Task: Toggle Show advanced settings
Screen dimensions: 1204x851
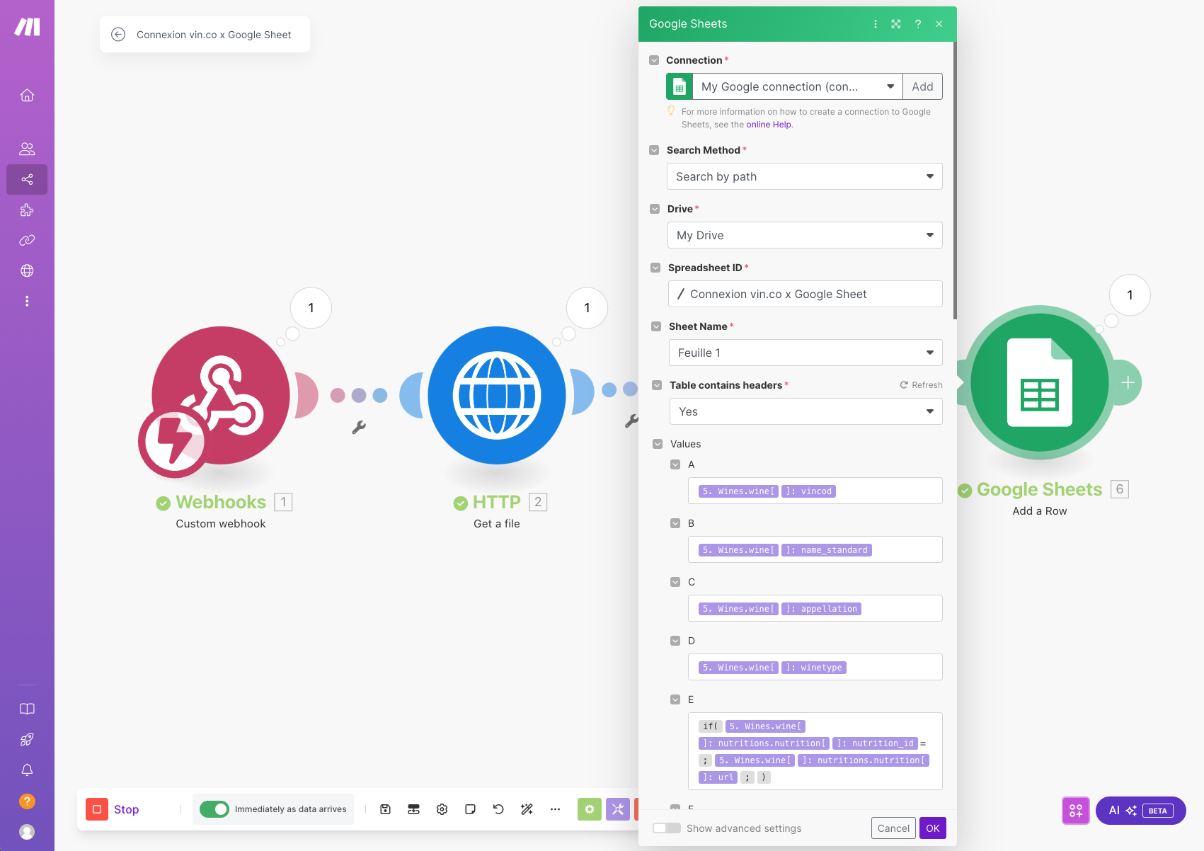Action: [x=667, y=828]
